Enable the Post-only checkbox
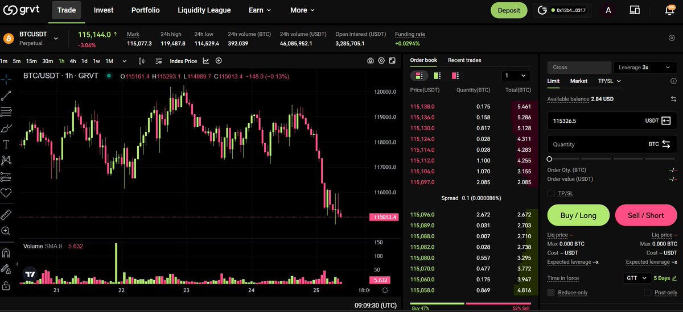 pyautogui.click(x=648, y=292)
